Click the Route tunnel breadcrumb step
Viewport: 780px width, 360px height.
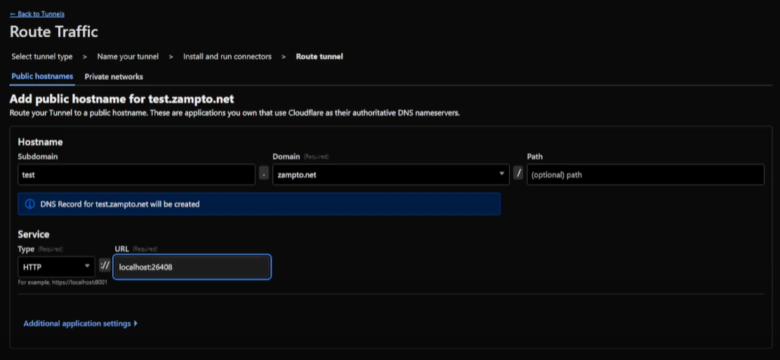tap(319, 57)
